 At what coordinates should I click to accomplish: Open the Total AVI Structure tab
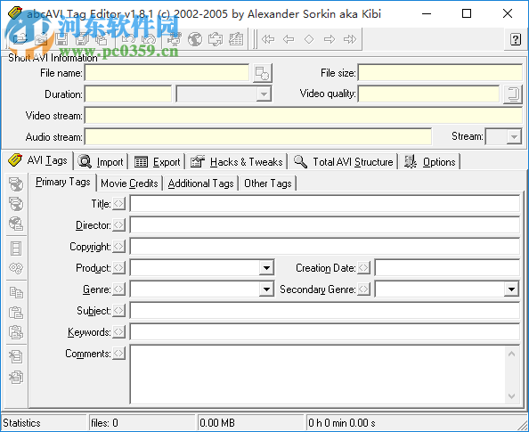pos(344,162)
